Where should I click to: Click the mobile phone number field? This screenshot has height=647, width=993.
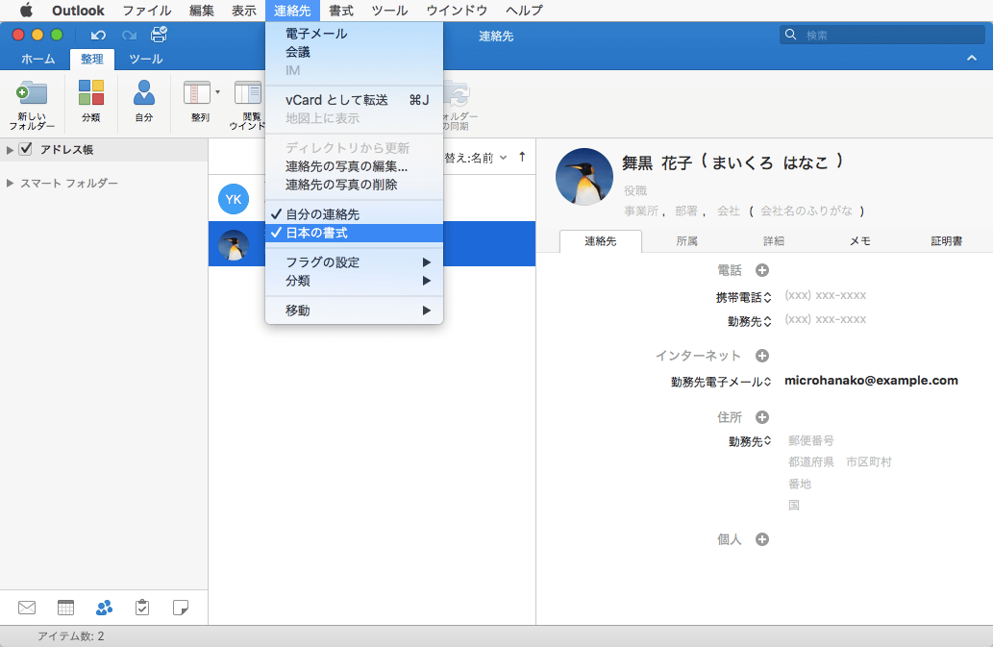tap(825, 296)
